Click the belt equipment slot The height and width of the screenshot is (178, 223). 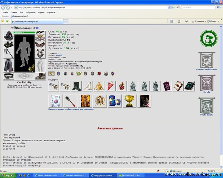(9, 76)
